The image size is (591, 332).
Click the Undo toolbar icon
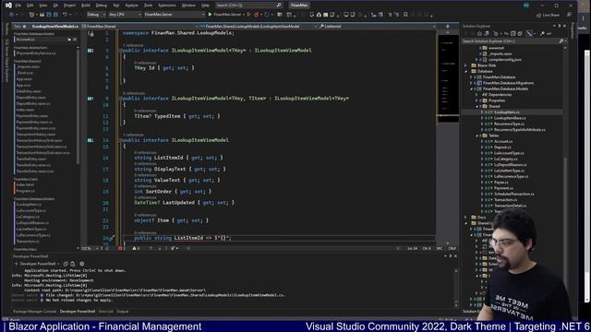pos(65,15)
